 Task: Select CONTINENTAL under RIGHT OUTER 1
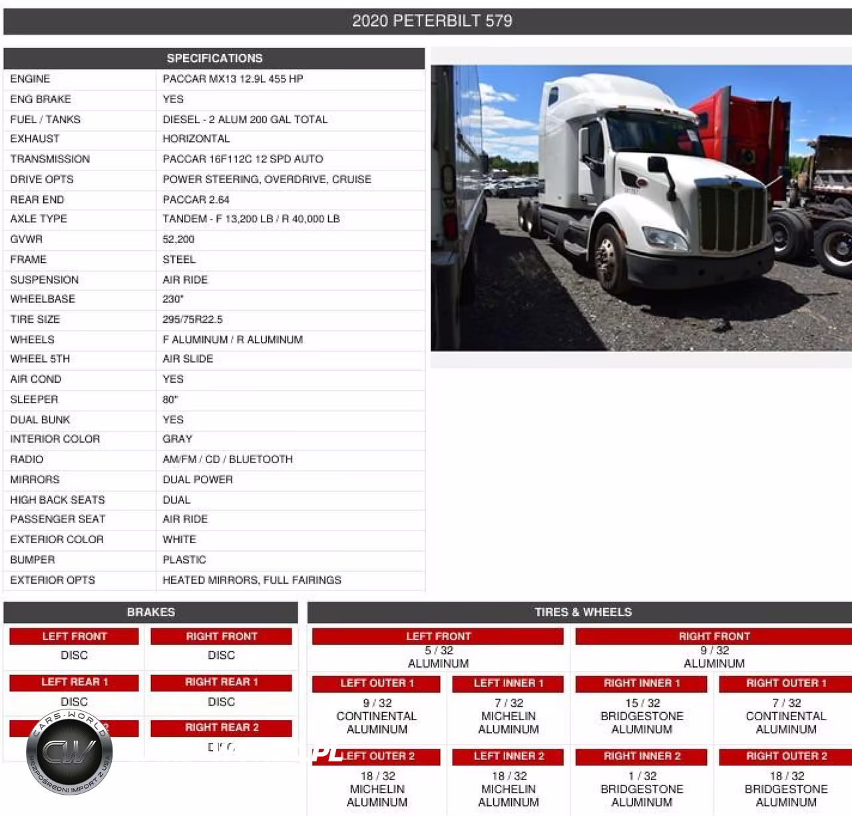[786, 717]
